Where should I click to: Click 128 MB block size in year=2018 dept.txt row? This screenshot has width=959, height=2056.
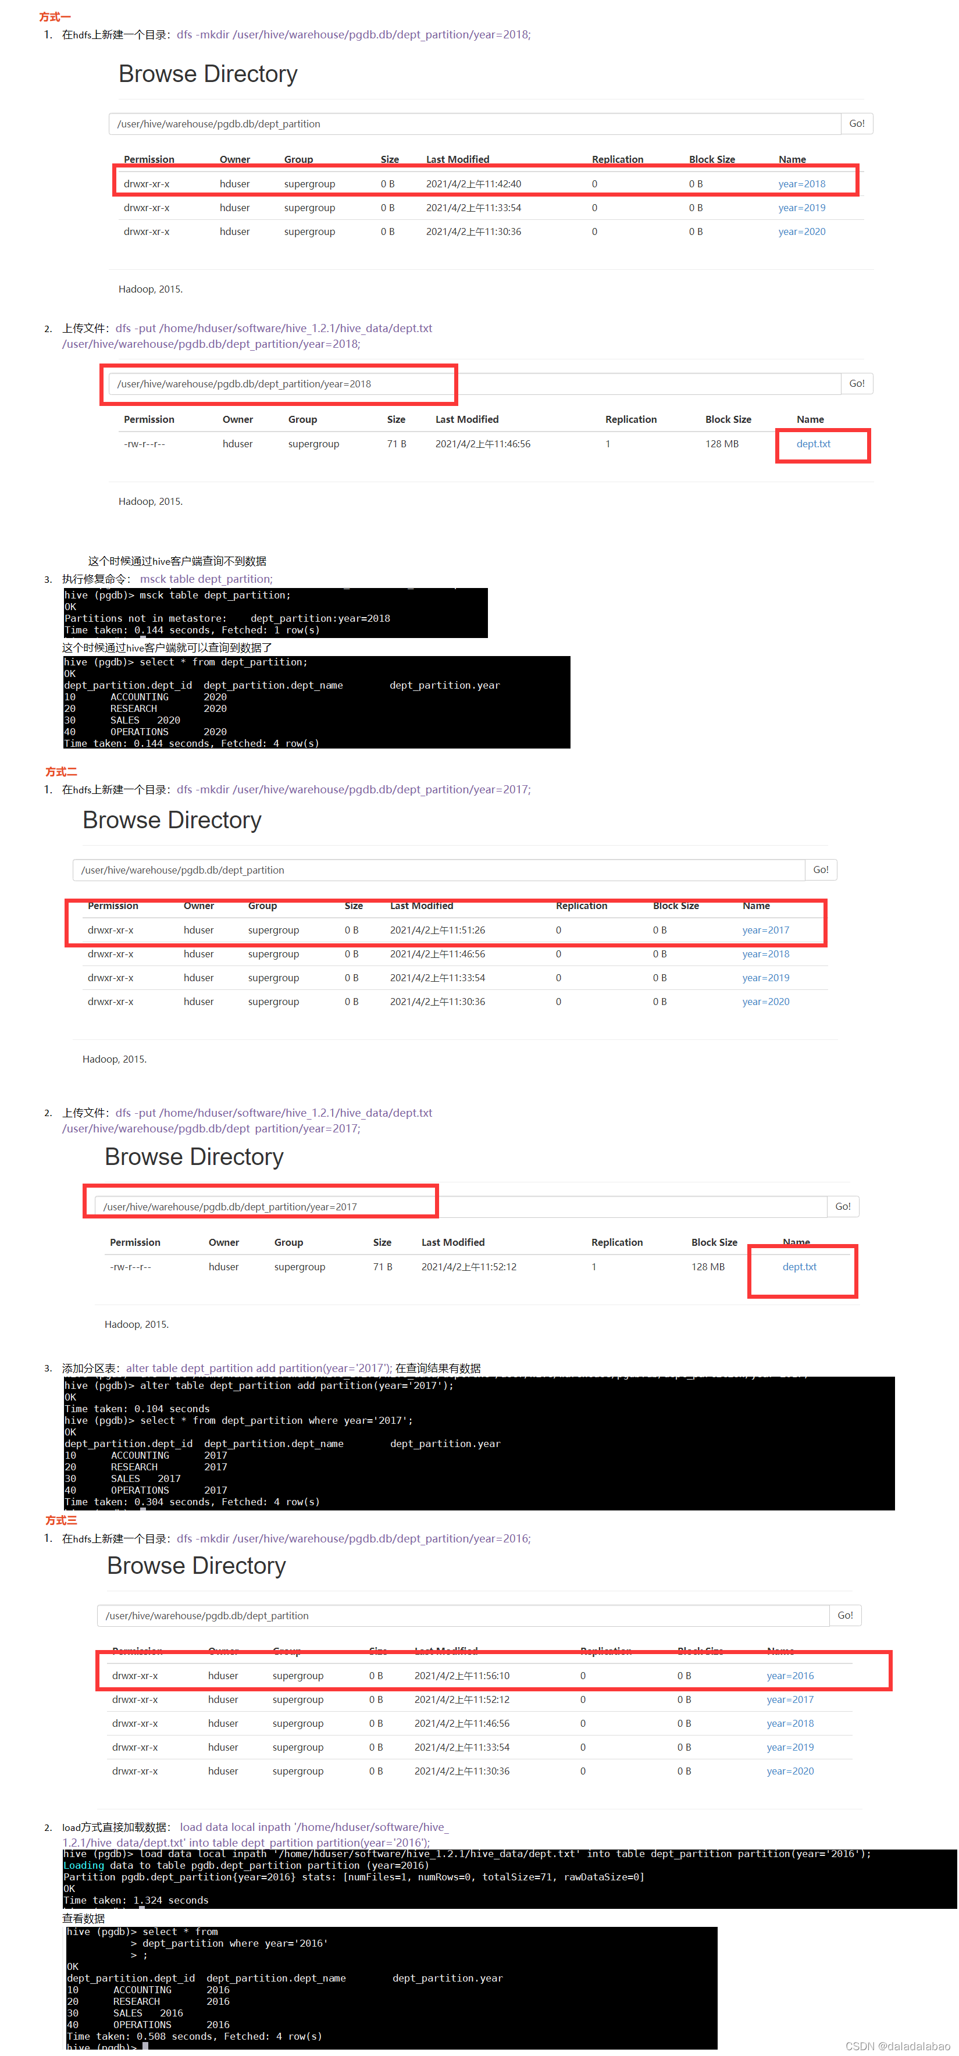722,444
